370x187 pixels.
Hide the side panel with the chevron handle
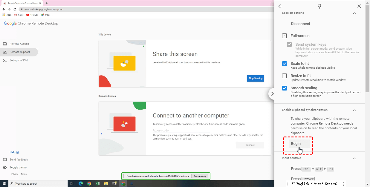pyautogui.click(x=272, y=94)
